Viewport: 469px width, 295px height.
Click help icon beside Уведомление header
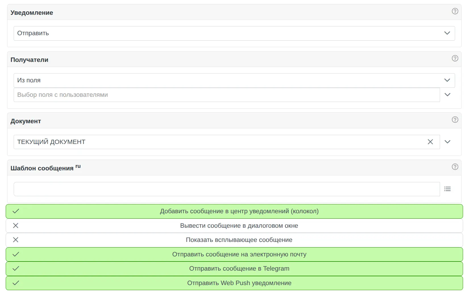[x=455, y=11]
